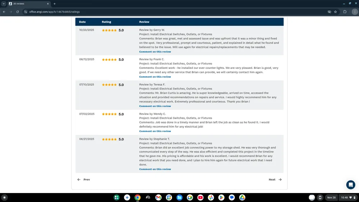Expand the tab search dropdown arrow
The image size is (359, 202).
pyautogui.click(x=3, y=4)
